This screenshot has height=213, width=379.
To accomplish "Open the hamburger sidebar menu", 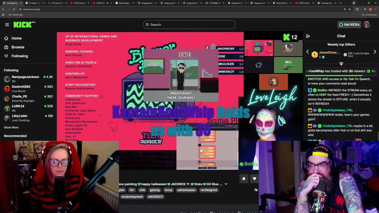I will (x=7, y=25).
